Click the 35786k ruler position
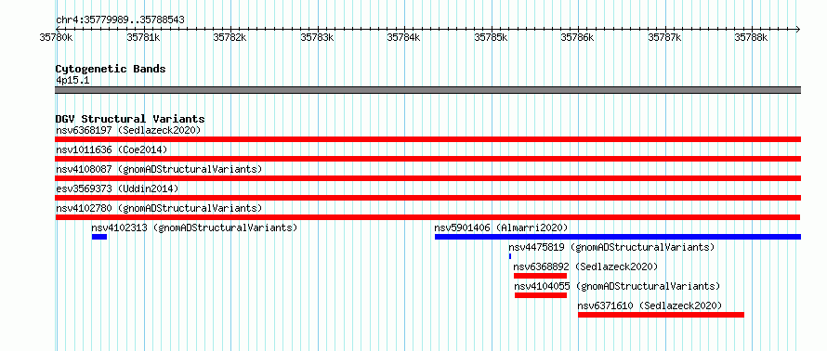This screenshot has height=351, width=827. [578, 37]
